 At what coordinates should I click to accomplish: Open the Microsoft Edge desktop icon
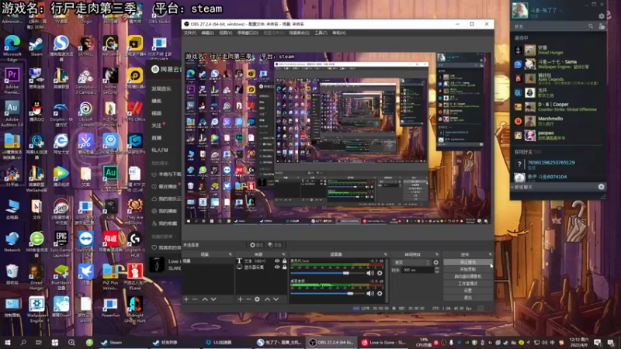click(12, 47)
